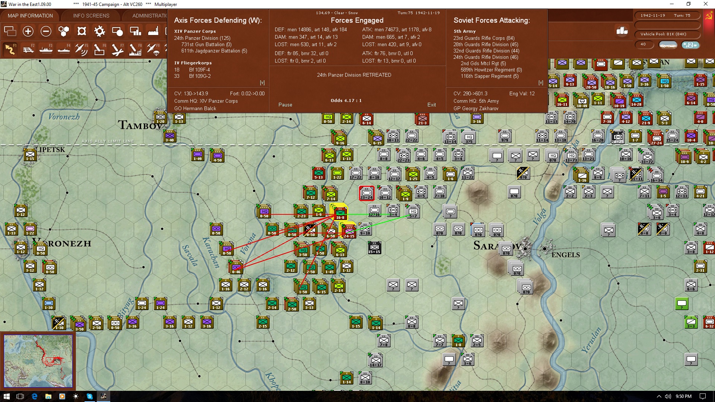Toggle the hex grid icon
715x402 pixels.
click(x=64, y=31)
